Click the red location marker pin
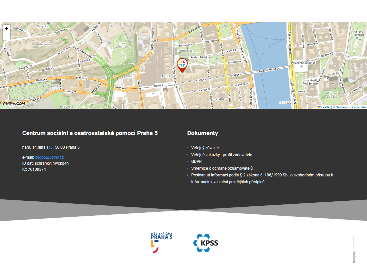 click(182, 65)
